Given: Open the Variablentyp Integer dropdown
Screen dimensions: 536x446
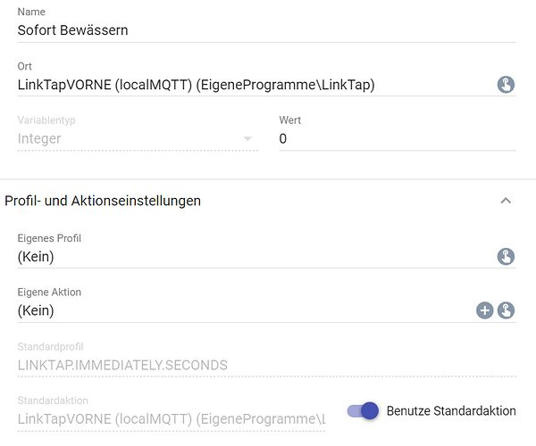Looking at the screenshot, I should pyautogui.click(x=138, y=138).
